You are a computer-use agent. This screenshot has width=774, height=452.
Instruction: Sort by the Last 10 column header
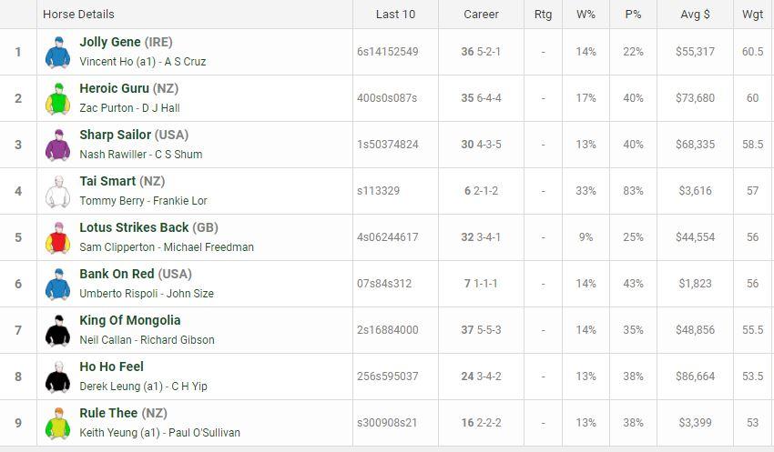395,15
